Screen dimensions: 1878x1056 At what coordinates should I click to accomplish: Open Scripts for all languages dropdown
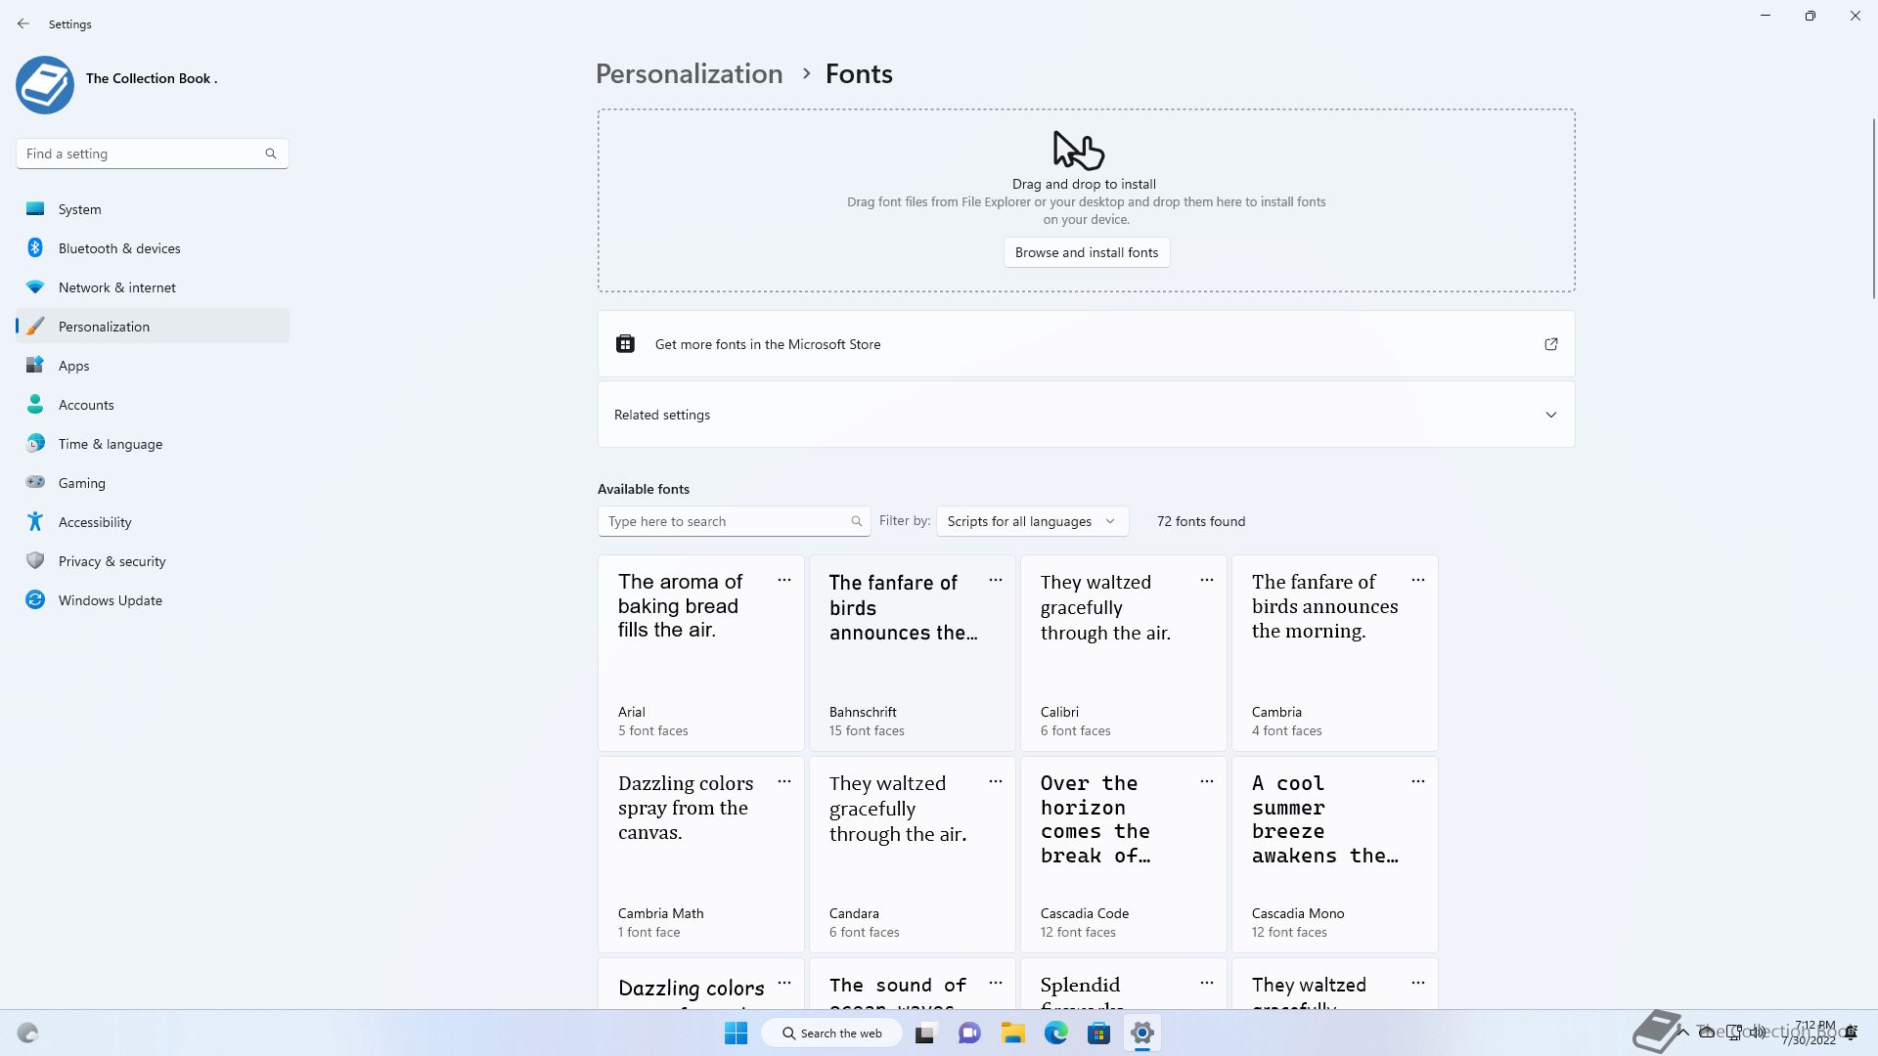click(1032, 521)
